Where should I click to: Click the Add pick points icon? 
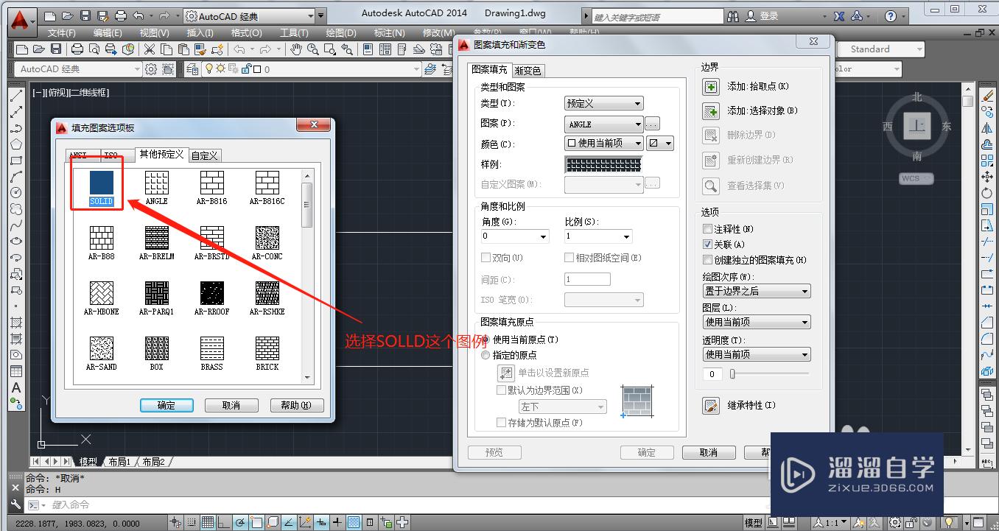point(710,87)
